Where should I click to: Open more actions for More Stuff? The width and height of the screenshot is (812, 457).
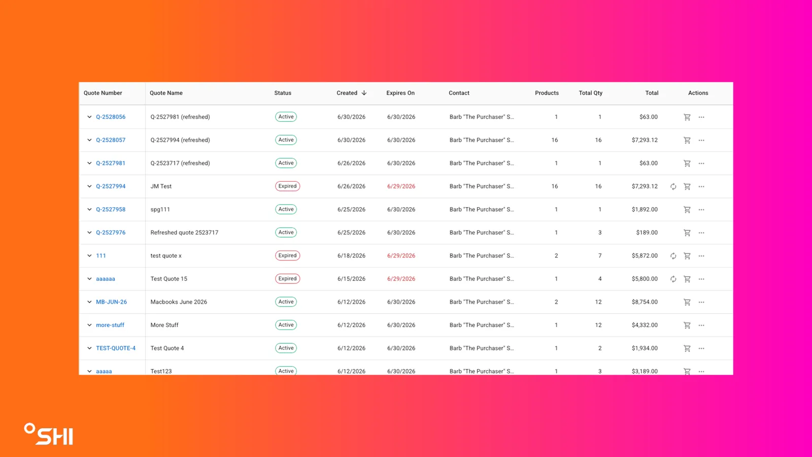[701, 325]
